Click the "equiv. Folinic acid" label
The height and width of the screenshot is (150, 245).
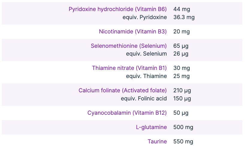click(x=144, y=99)
